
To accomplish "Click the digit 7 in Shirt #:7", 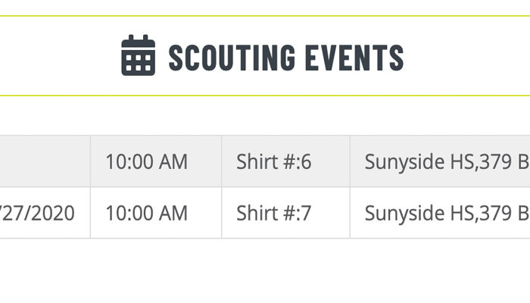I will tap(306, 213).
